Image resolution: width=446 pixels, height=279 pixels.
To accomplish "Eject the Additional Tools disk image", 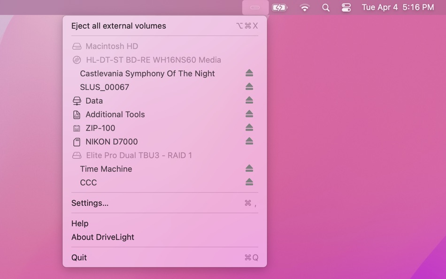I will 249,114.
